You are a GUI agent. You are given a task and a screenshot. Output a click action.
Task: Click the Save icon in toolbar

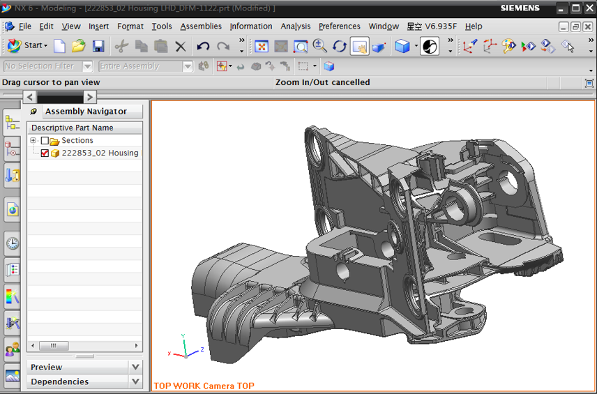tap(98, 47)
